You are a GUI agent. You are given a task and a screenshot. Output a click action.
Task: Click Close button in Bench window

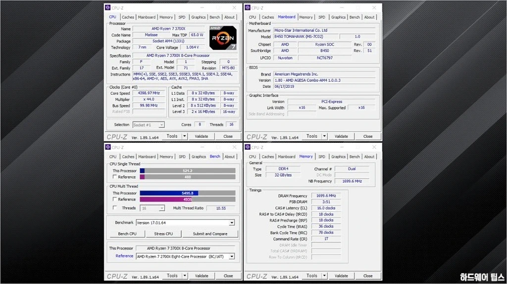pyautogui.click(x=228, y=276)
